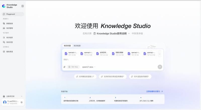Click suggestion 支持的知识库类型有哪些?
Image resolution: width=201 pixels, height=110 pixels.
[113, 77]
